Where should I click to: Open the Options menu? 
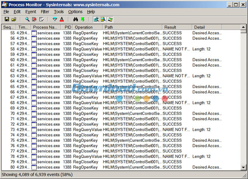75,12
